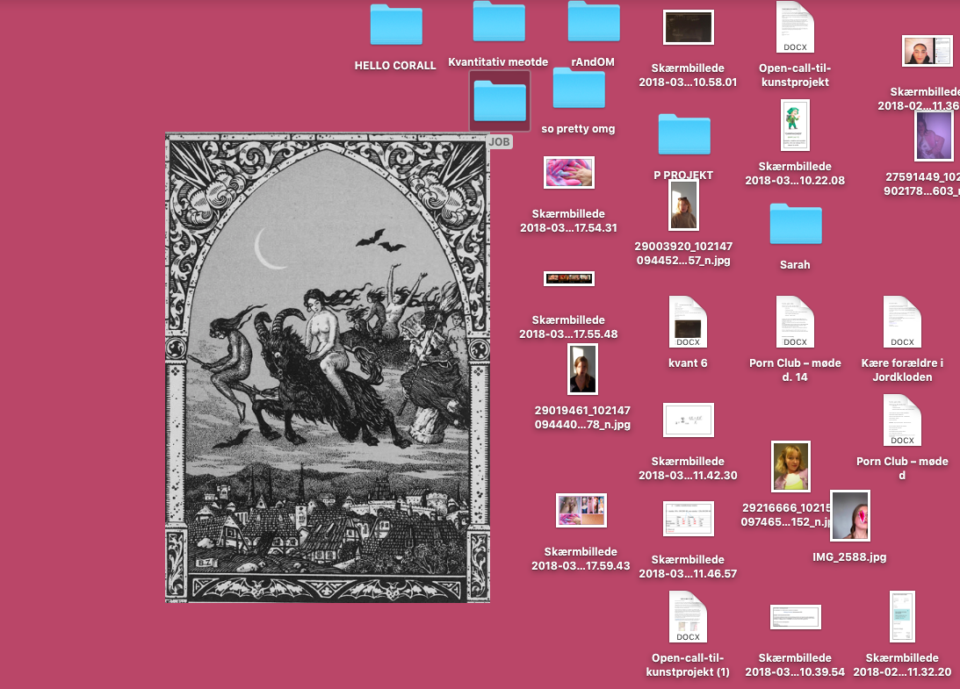Select the IMG_2588.jpg thumbnail

pos(849,516)
